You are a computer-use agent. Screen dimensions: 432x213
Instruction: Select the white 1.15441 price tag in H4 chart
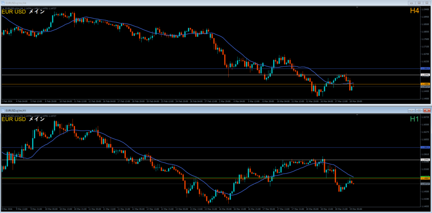pos(426,75)
